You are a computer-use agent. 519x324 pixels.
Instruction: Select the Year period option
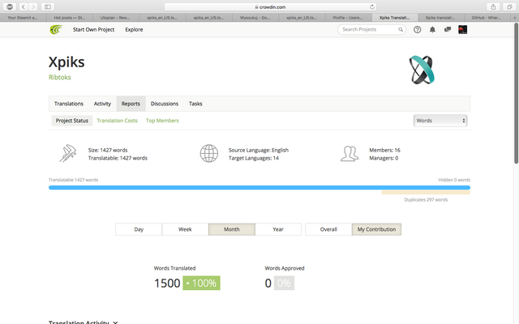pos(278,229)
